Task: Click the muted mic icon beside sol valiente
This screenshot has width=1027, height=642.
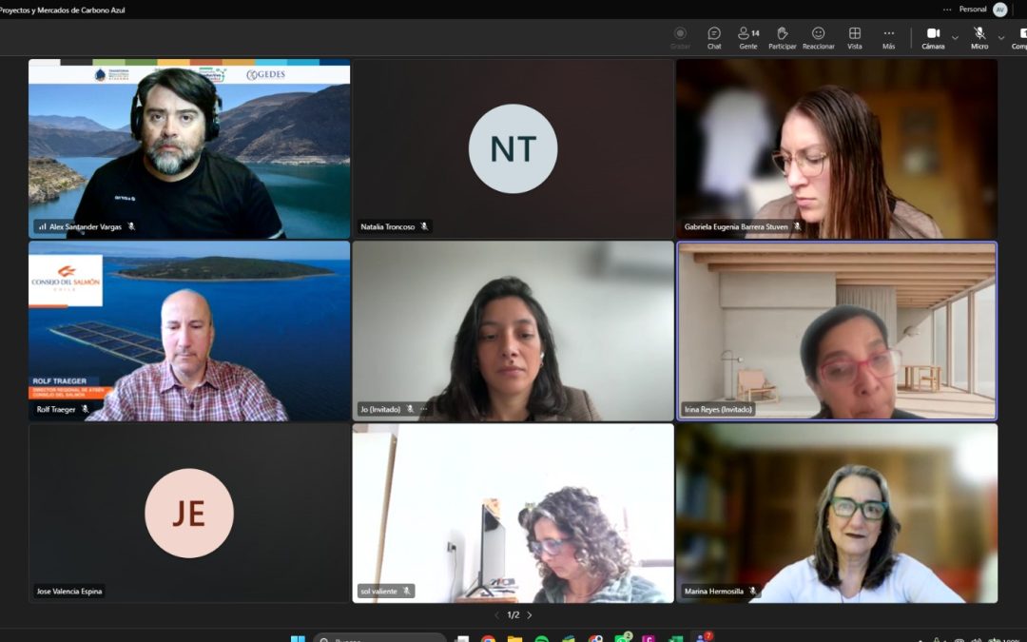Action: click(406, 591)
